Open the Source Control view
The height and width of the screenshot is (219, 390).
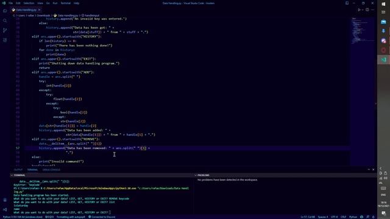(x=5, y=30)
